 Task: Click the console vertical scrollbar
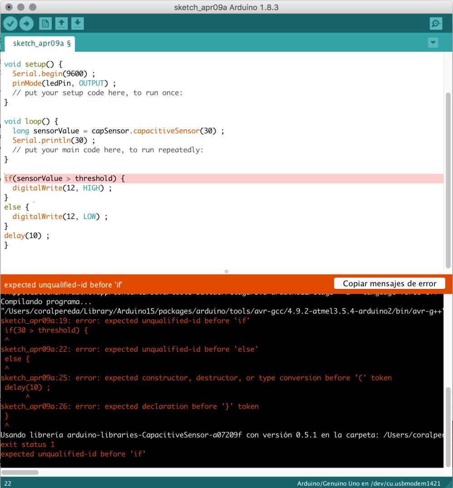tap(448, 426)
